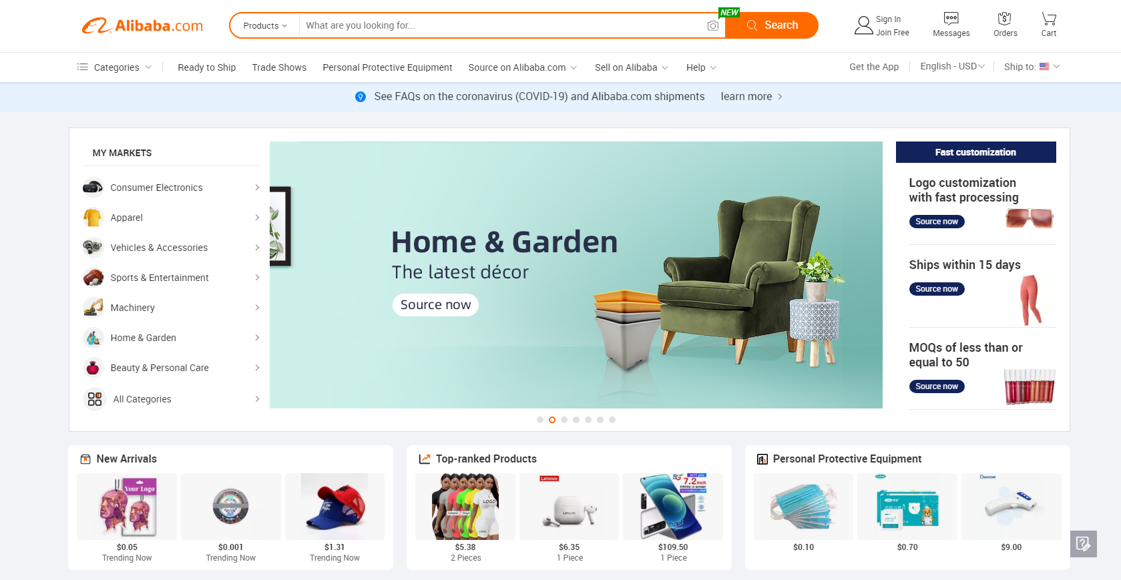Select the first carousel dot
Viewport: 1121px width, 580px height.
[x=539, y=420]
